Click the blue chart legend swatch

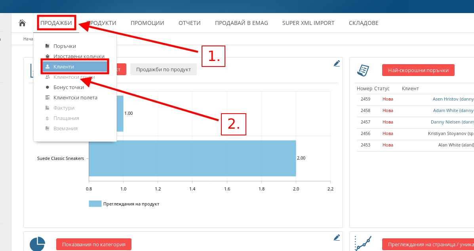click(95, 204)
